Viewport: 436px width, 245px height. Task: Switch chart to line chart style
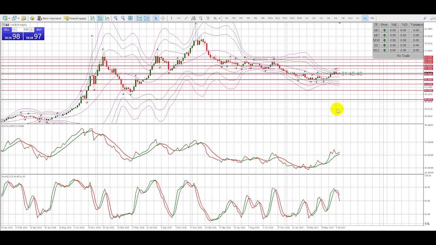[x=107, y=18]
